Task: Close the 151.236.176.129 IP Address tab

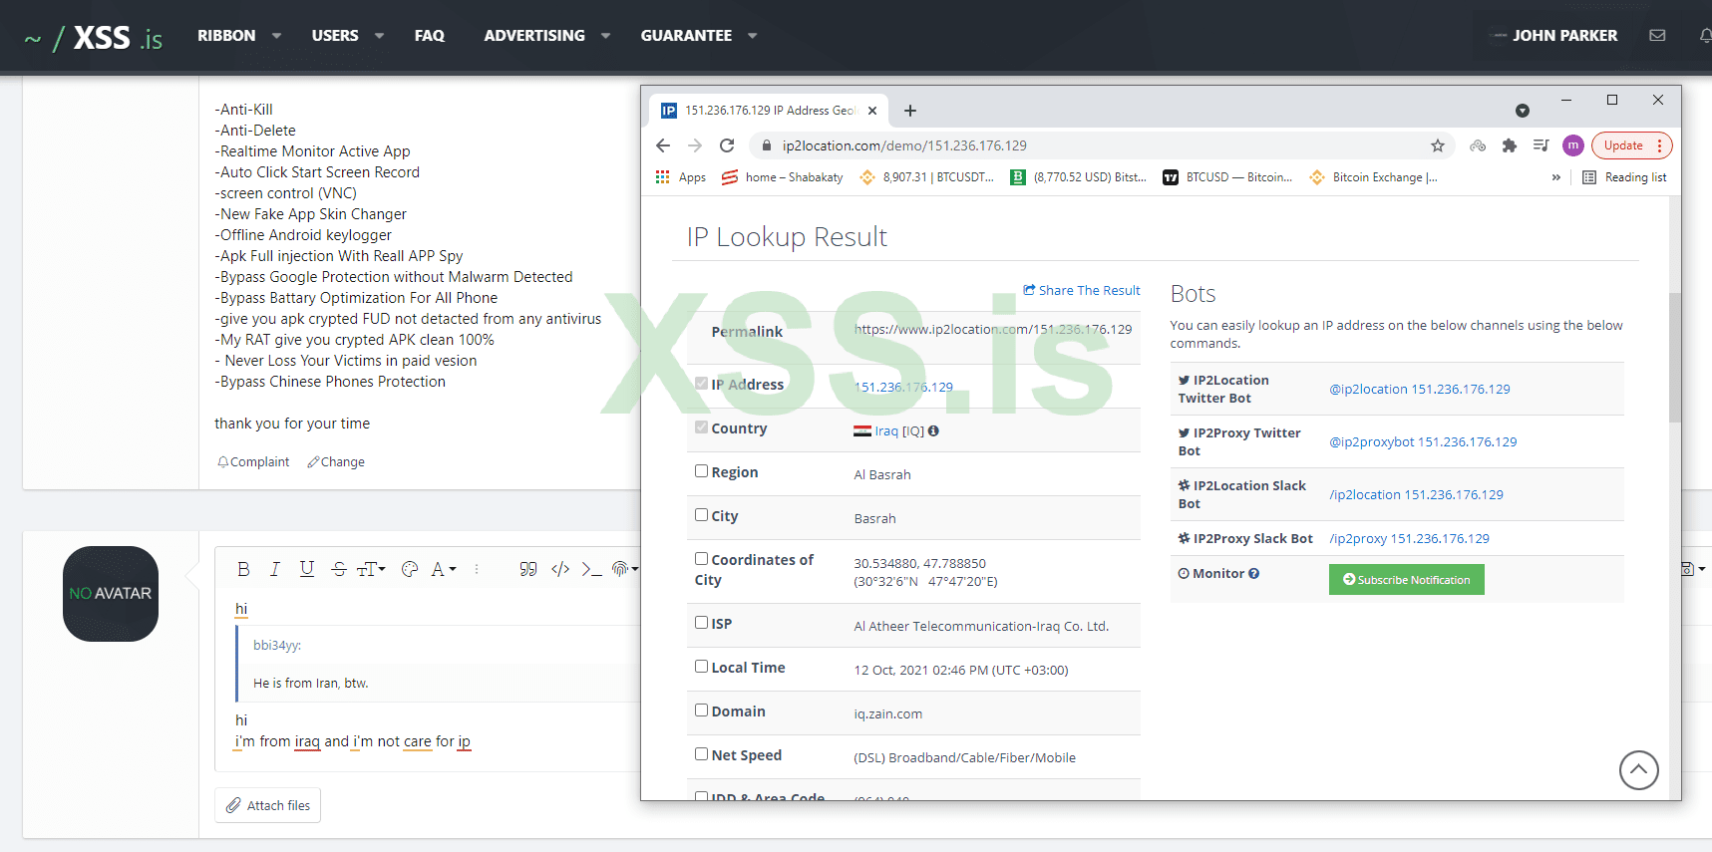Action: [872, 111]
